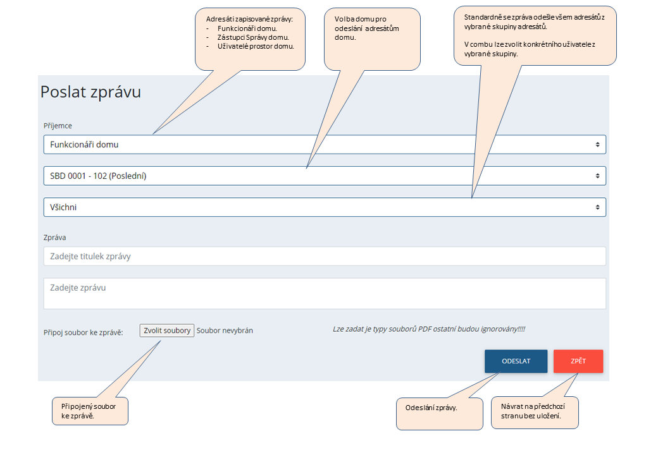This screenshot has height=455, width=658.
Task: Open the Všichni user selection dropdown
Action: (316, 207)
